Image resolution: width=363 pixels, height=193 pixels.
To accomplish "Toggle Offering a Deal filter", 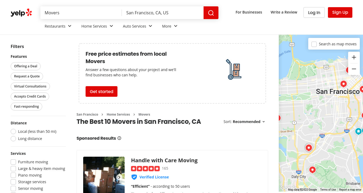I will pyautogui.click(x=26, y=66).
